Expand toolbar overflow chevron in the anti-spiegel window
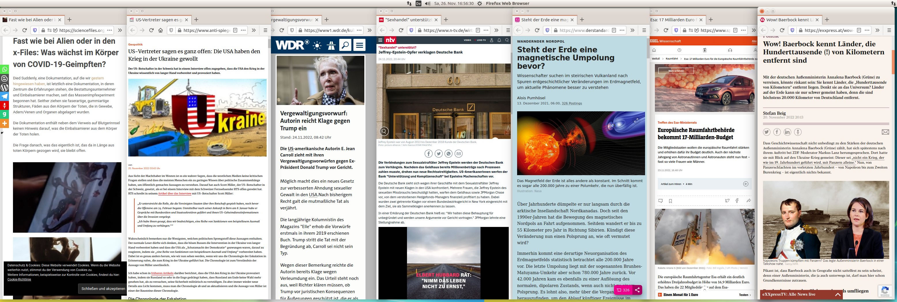 pos(253,30)
